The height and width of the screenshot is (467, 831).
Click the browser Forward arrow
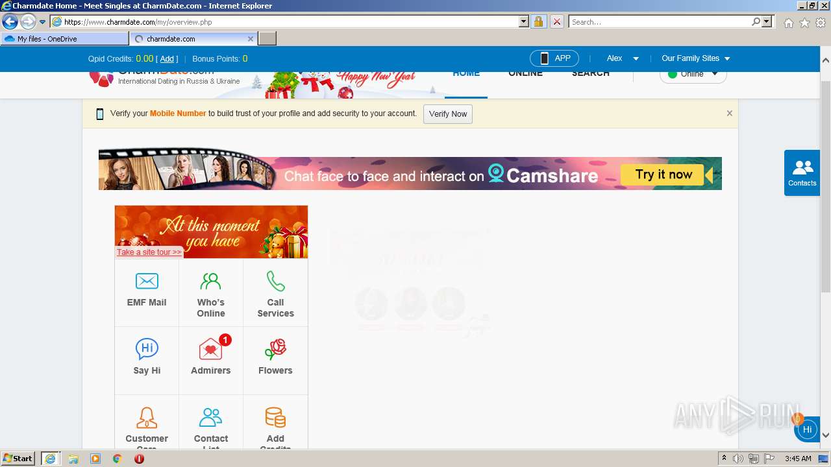coord(28,22)
